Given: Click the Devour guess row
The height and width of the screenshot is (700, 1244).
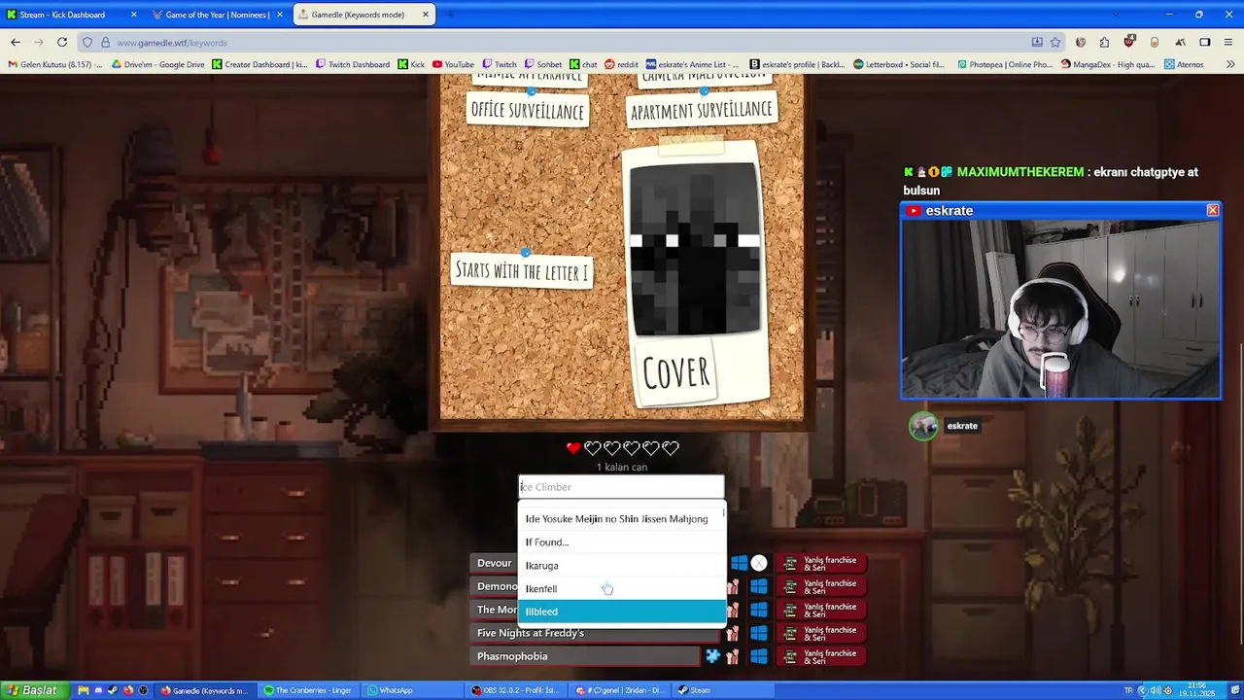Looking at the screenshot, I should coord(494,563).
